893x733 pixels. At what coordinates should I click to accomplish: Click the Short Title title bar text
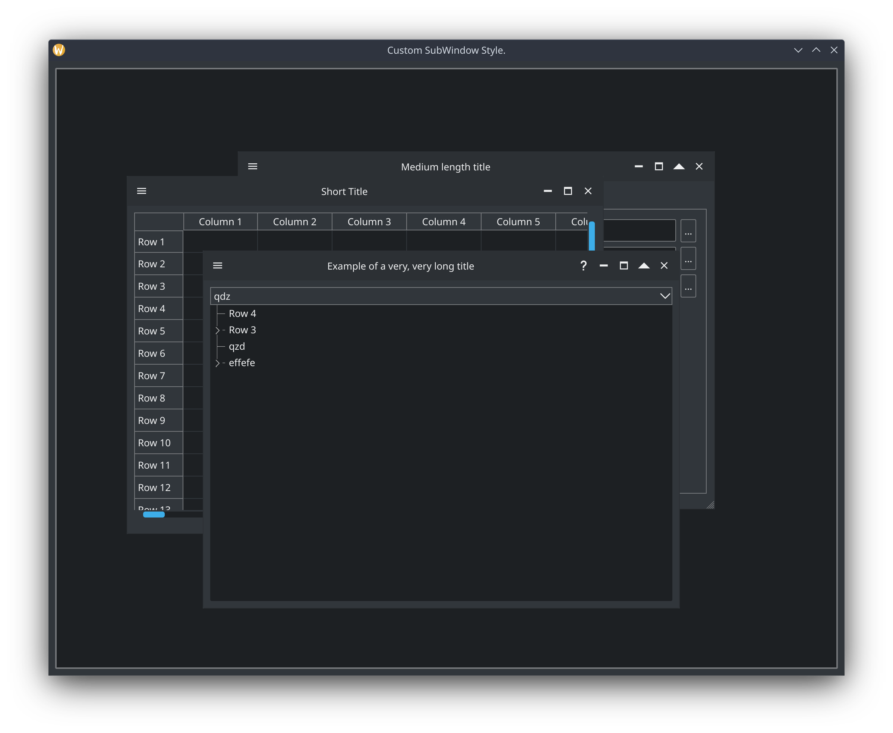click(344, 191)
